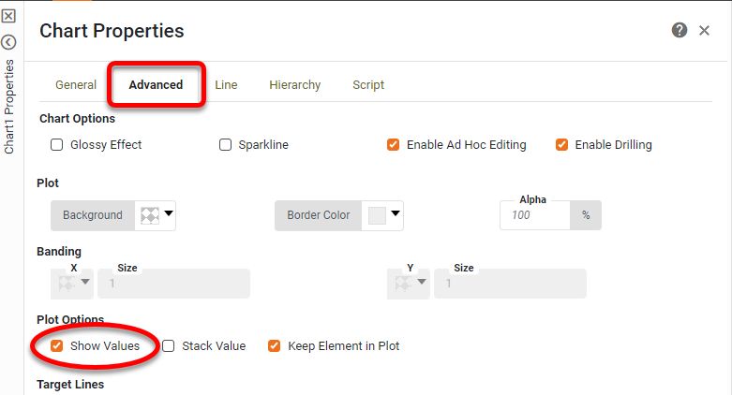Disable Enable Ad Hoc Editing checkbox
The image size is (732, 395).
394,145
